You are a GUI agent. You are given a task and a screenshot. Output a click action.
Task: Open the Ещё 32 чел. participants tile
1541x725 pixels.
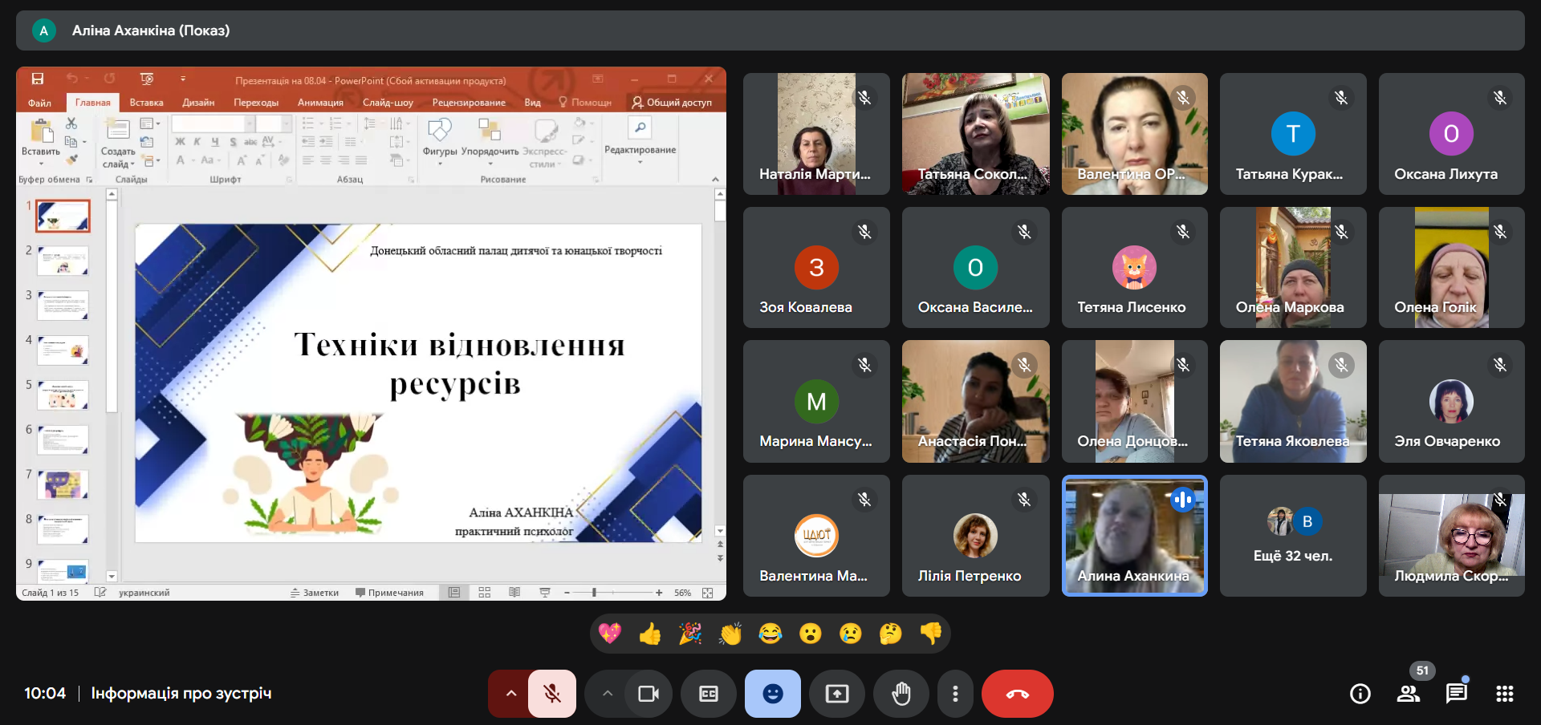[x=1293, y=536]
